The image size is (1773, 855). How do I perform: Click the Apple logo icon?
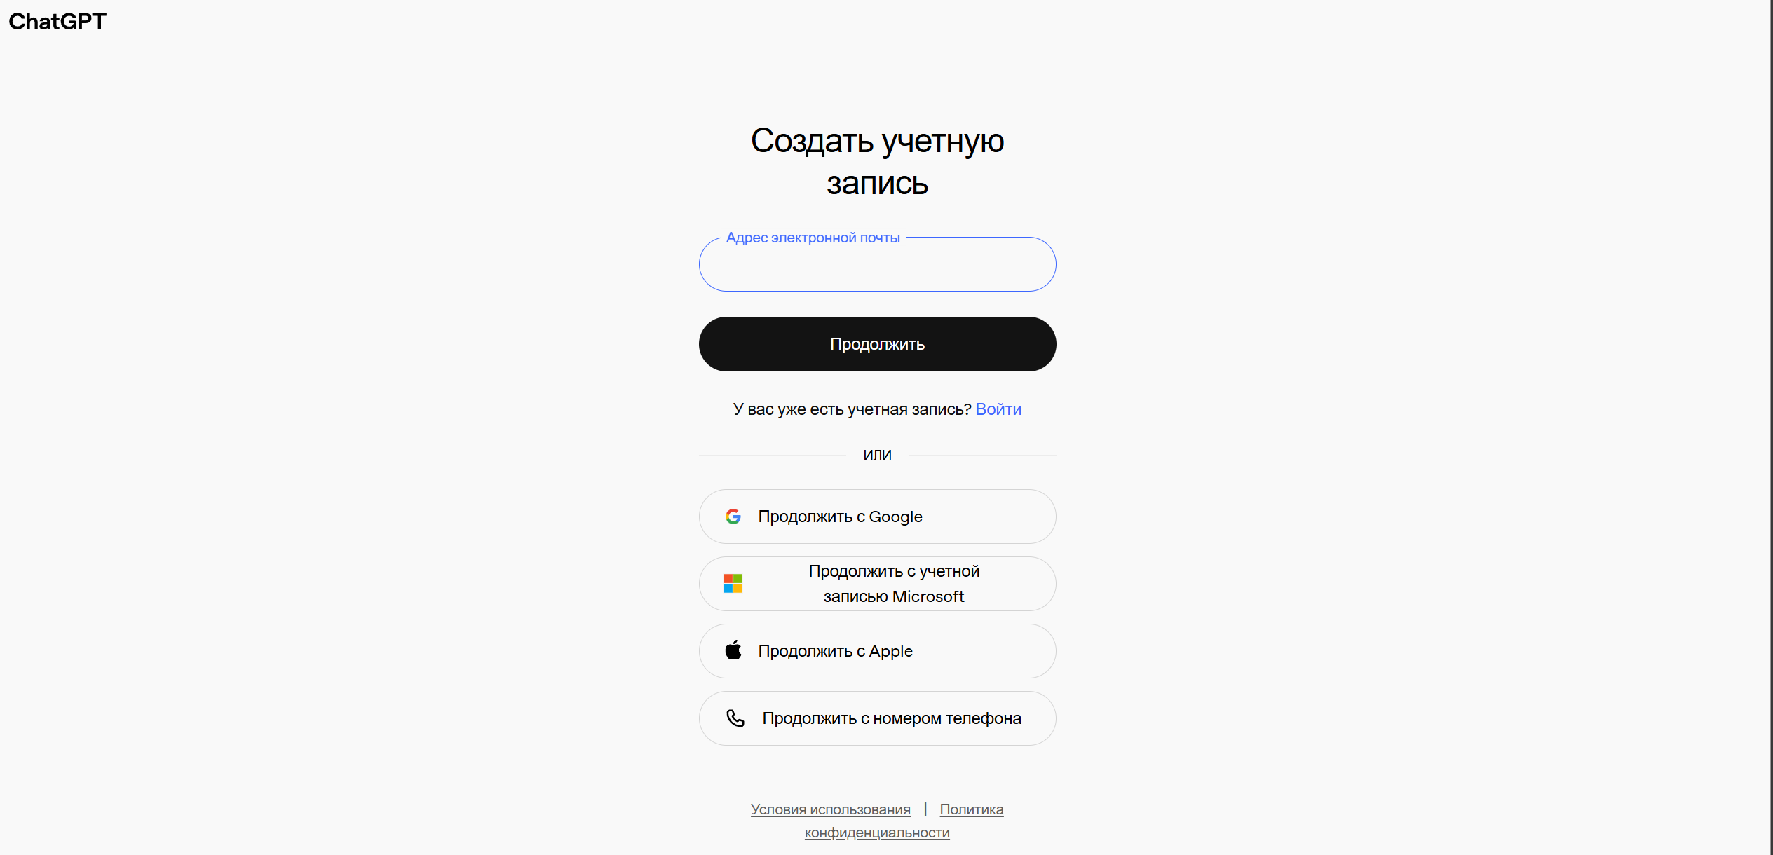[x=733, y=650]
